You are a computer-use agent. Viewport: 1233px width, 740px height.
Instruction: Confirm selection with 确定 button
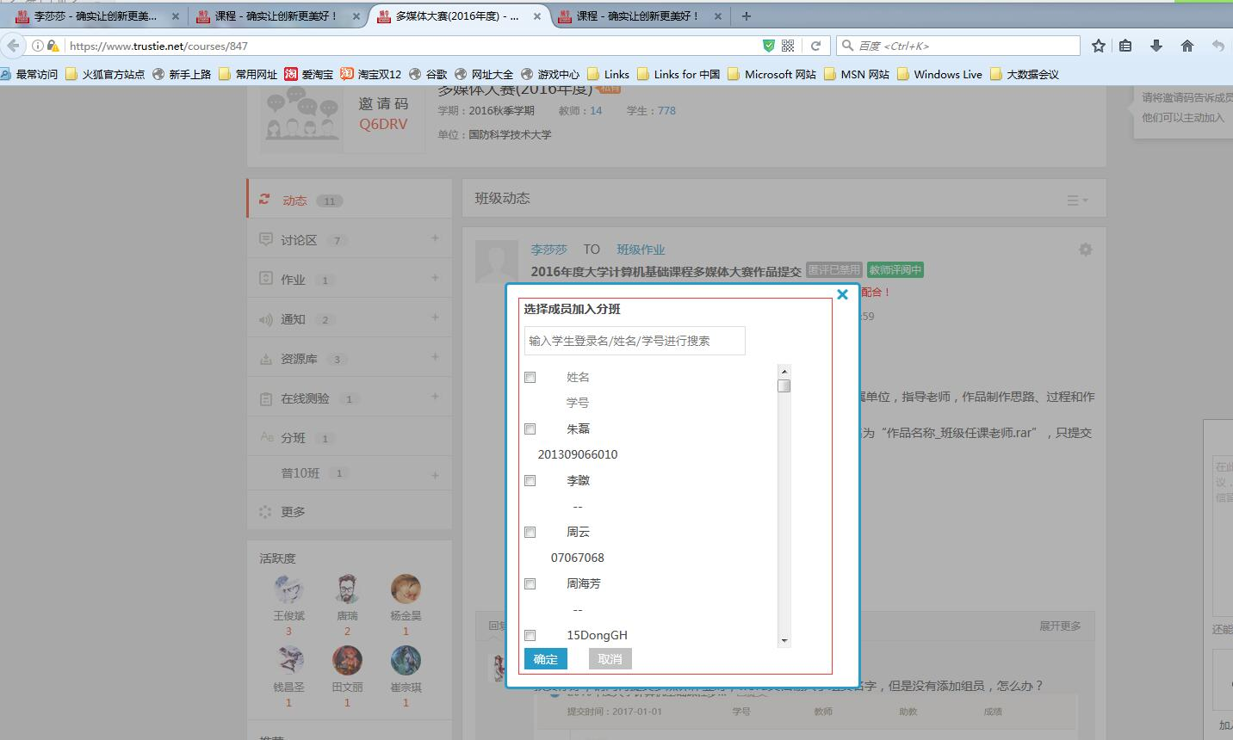coord(546,659)
